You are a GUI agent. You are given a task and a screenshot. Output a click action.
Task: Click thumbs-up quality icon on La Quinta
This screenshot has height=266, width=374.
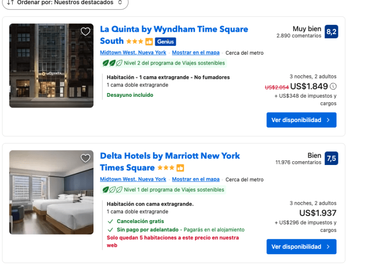[149, 42]
